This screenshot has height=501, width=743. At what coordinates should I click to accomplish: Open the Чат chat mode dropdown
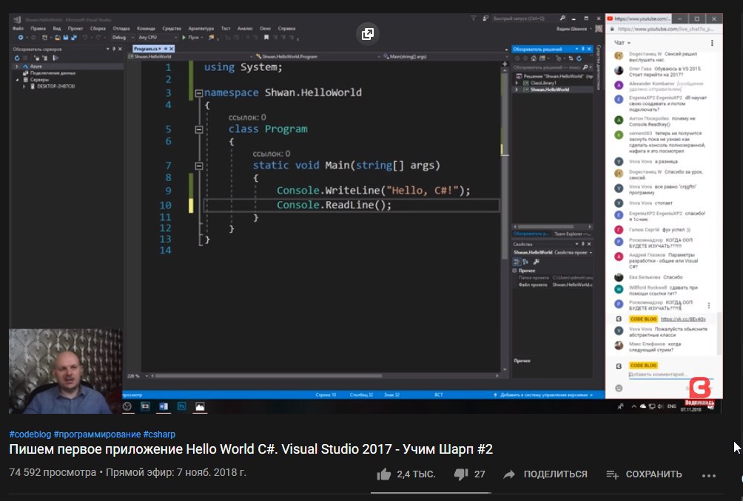[x=622, y=43]
